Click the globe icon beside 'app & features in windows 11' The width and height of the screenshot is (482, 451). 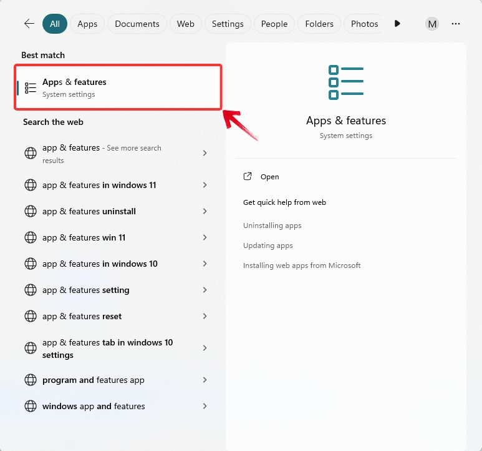31,185
